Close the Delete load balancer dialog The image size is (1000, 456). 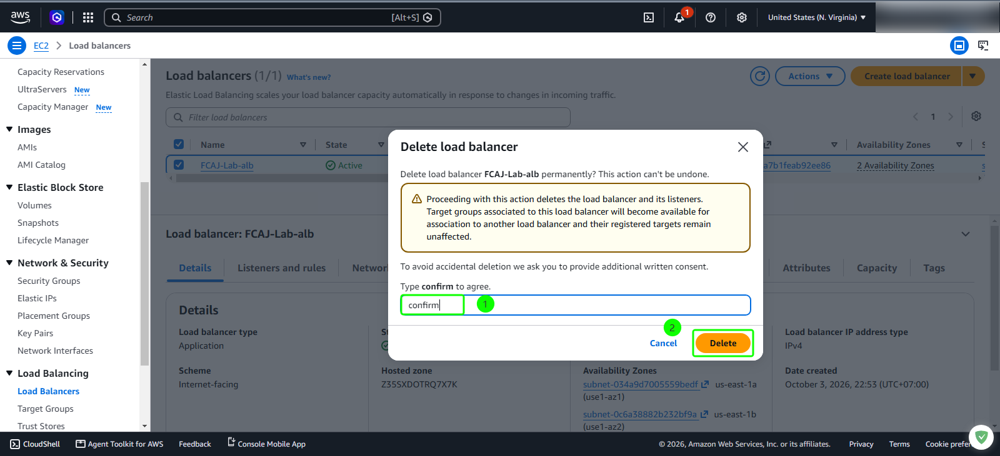743,147
